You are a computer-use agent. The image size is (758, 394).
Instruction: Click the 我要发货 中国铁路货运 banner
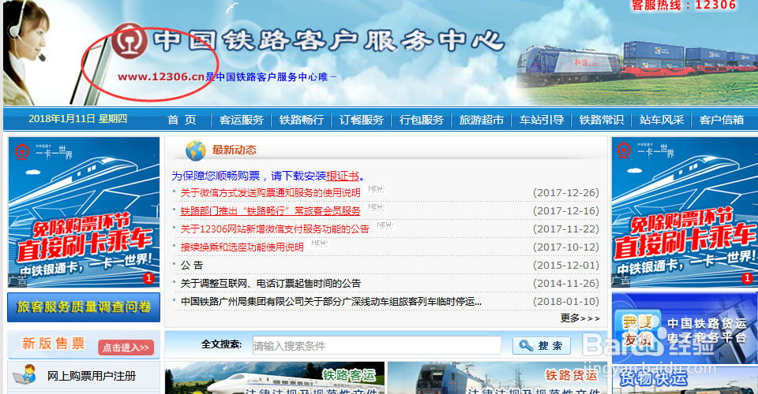click(685, 328)
